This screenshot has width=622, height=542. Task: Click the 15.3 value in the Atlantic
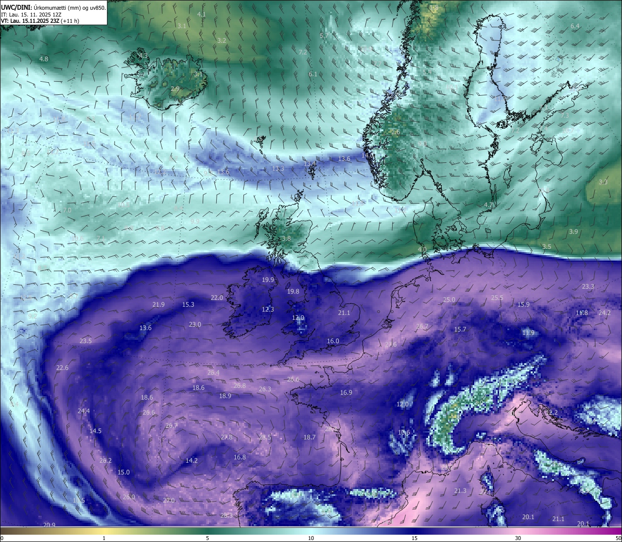188,305
